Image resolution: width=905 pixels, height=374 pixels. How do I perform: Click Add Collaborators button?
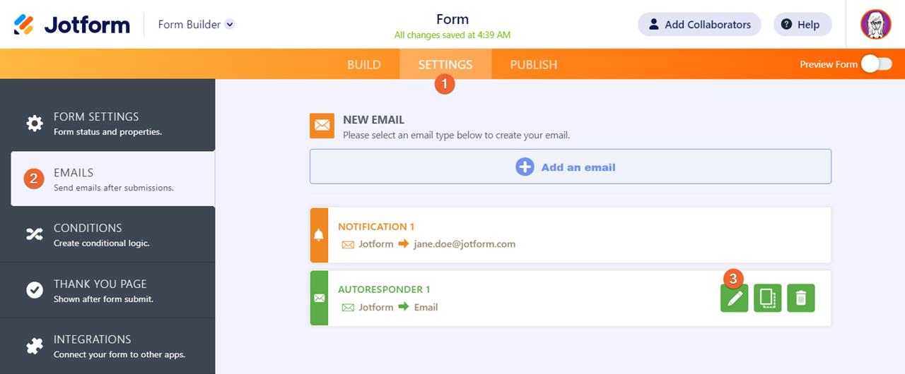699,25
